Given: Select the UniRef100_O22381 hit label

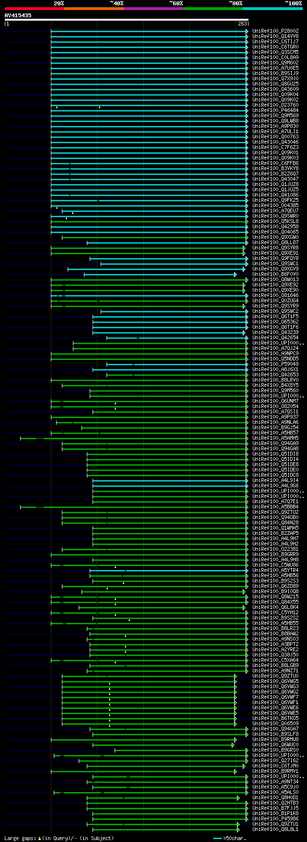Looking at the screenshot, I should coord(275,549).
